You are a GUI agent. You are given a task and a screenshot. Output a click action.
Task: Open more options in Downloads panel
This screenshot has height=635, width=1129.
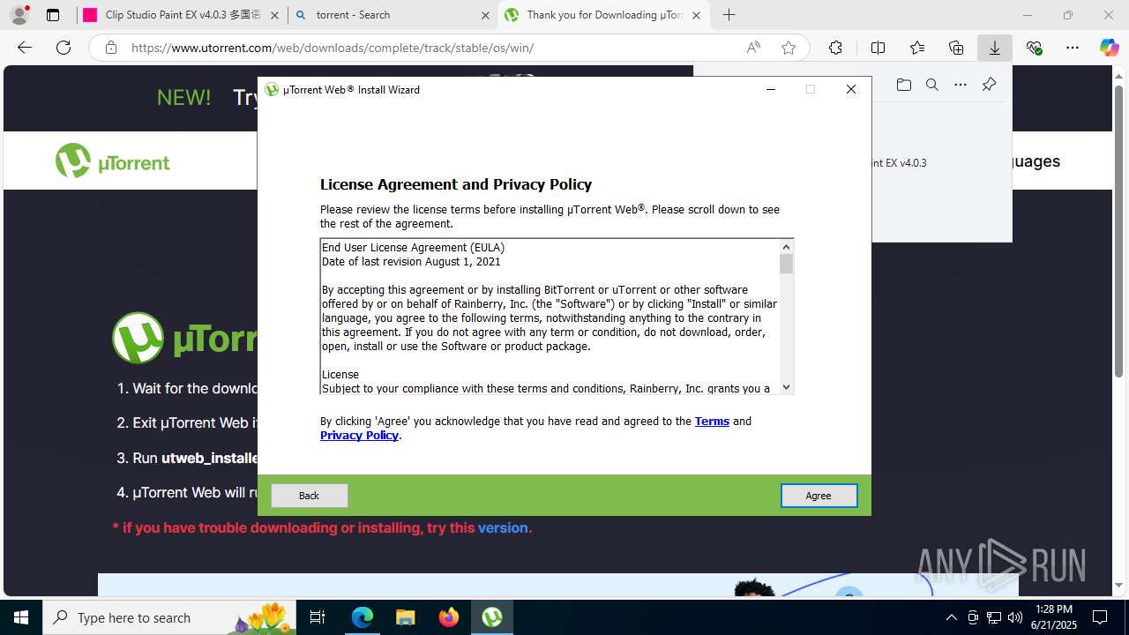click(961, 85)
